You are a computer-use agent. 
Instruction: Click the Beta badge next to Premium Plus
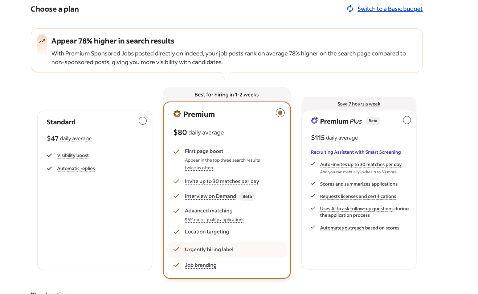point(373,121)
